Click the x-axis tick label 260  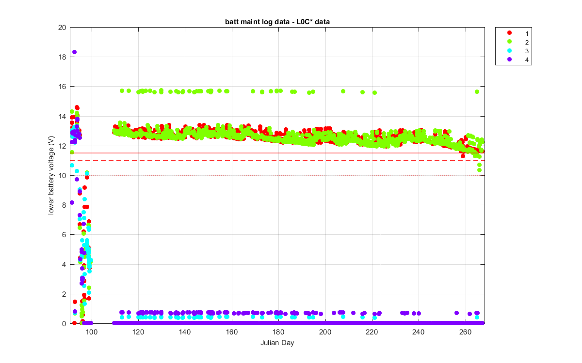465,332
